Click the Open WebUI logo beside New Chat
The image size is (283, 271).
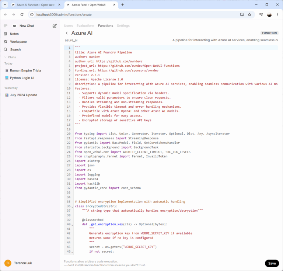pos(14,26)
